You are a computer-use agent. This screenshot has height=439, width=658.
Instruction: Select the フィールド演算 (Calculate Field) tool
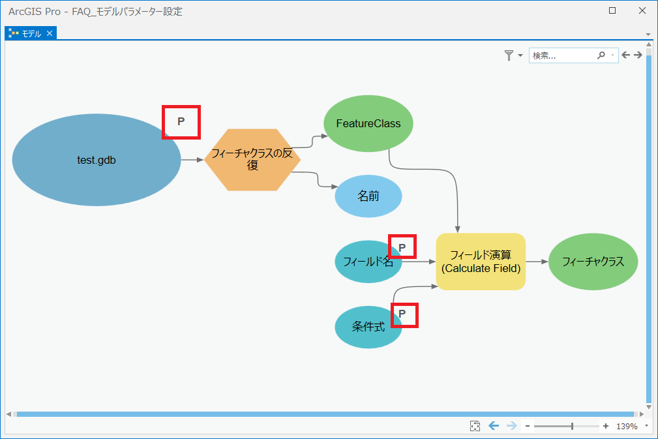[481, 262]
